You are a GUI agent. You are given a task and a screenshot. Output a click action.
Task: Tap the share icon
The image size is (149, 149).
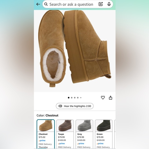(x=110, y=98)
